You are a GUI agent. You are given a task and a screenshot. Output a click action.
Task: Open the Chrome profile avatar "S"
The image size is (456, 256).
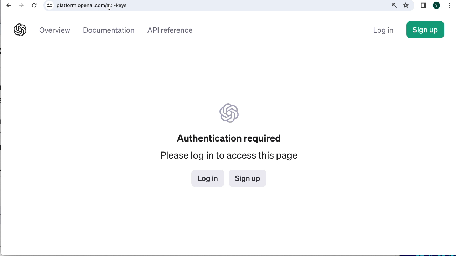(x=436, y=5)
